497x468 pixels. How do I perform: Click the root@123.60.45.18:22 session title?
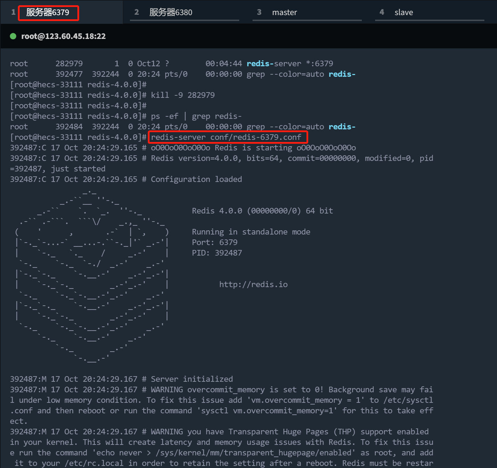point(63,36)
